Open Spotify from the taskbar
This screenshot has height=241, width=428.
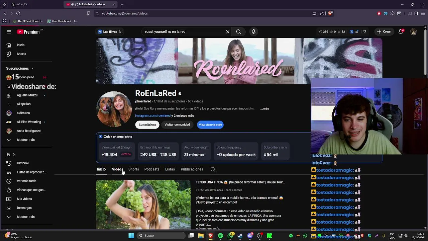click(220, 236)
